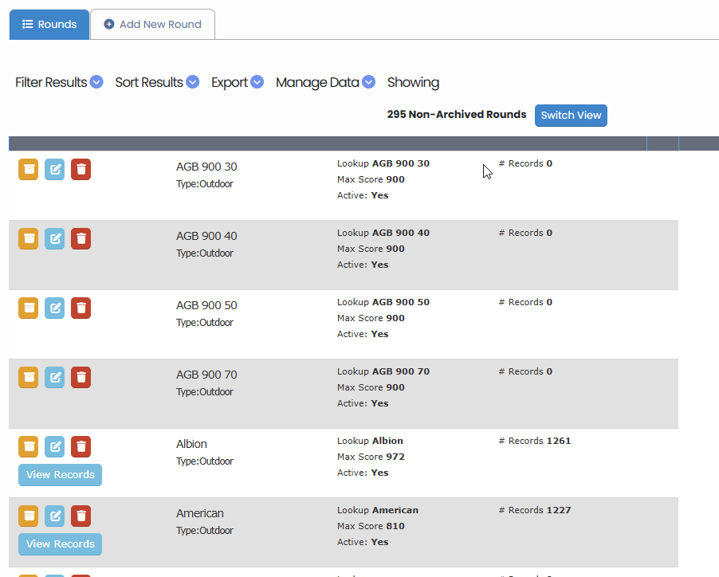The width and height of the screenshot is (719, 577).
Task: Click Lookup Albion text
Action: pos(370,441)
